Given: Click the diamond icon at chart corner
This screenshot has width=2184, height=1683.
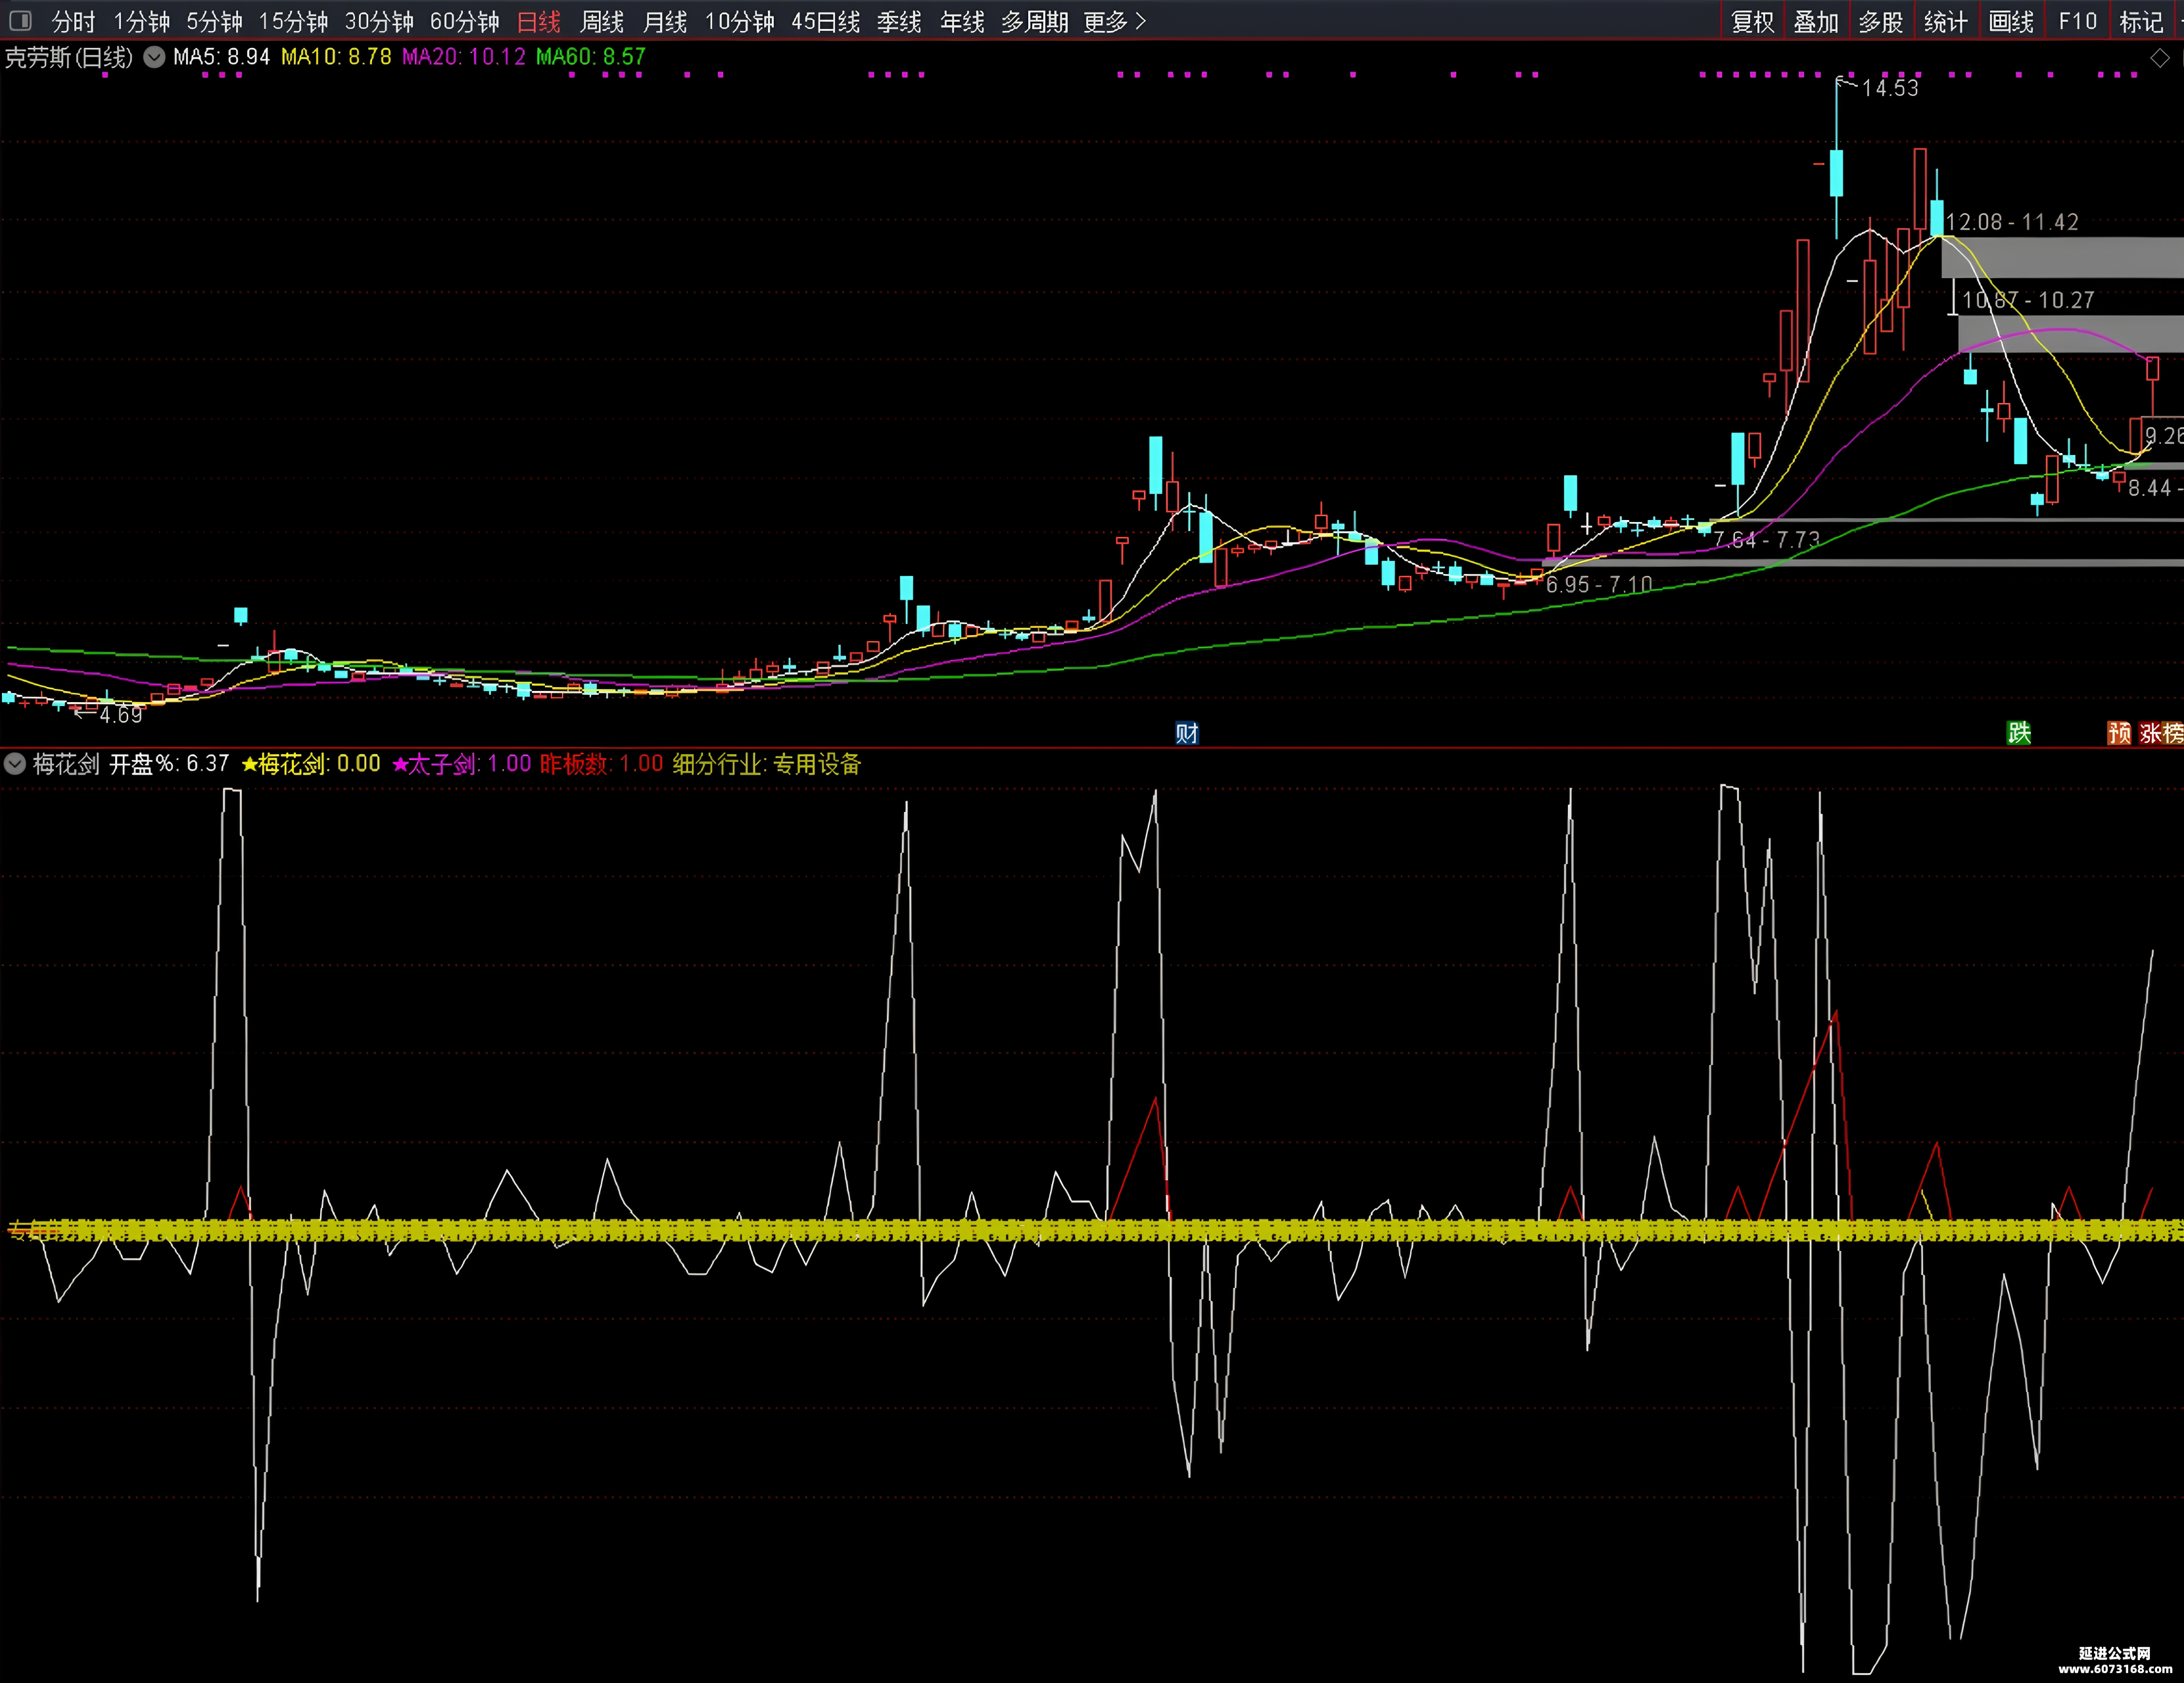Looking at the screenshot, I should tap(2160, 59).
